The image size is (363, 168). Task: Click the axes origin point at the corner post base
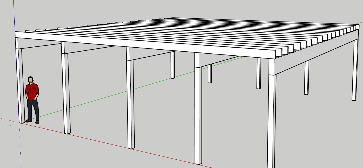(x=20, y=123)
